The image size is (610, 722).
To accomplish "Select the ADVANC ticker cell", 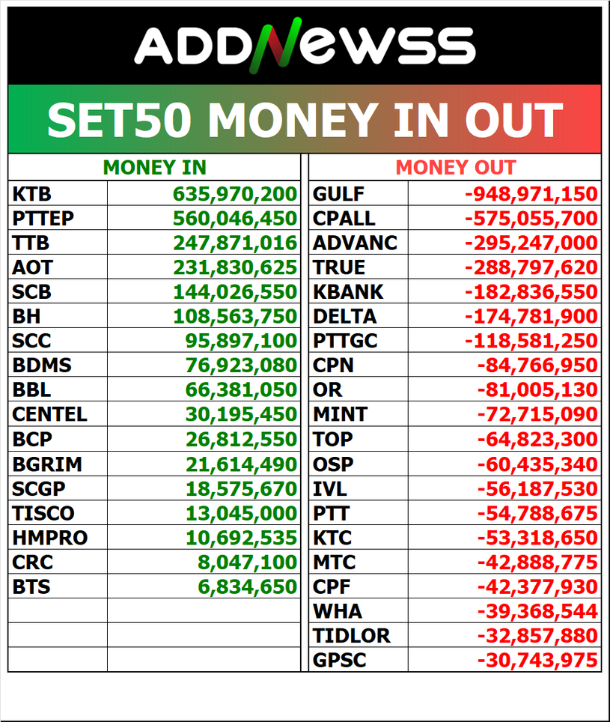I will 355,243.
